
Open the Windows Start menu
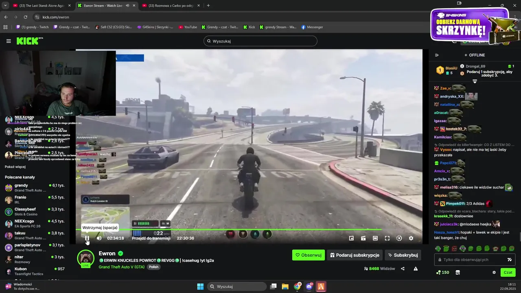click(x=200, y=286)
